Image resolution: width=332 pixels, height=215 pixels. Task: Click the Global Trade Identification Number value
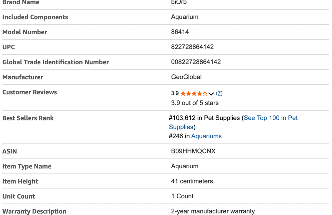(x=196, y=62)
